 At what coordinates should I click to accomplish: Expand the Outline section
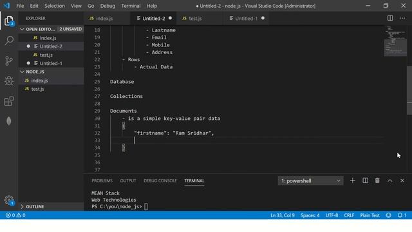[x=23, y=206]
